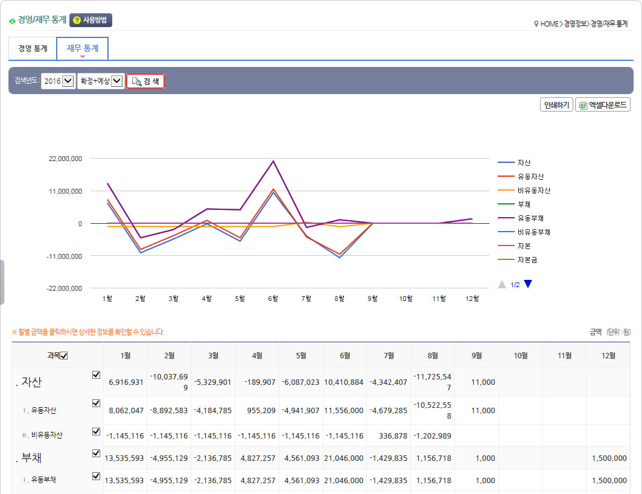Uncheck the 비유동자산 row checkbox
642x494 pixels.
(x=96, y=431)
